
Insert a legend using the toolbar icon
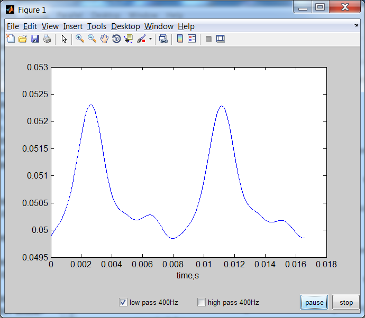pos(192,39)
